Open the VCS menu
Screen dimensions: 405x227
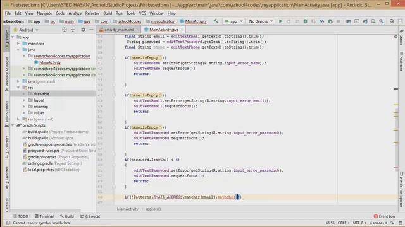142,13
